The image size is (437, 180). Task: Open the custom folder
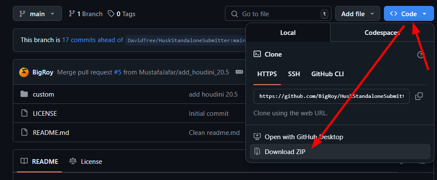(x=44, y=94)
